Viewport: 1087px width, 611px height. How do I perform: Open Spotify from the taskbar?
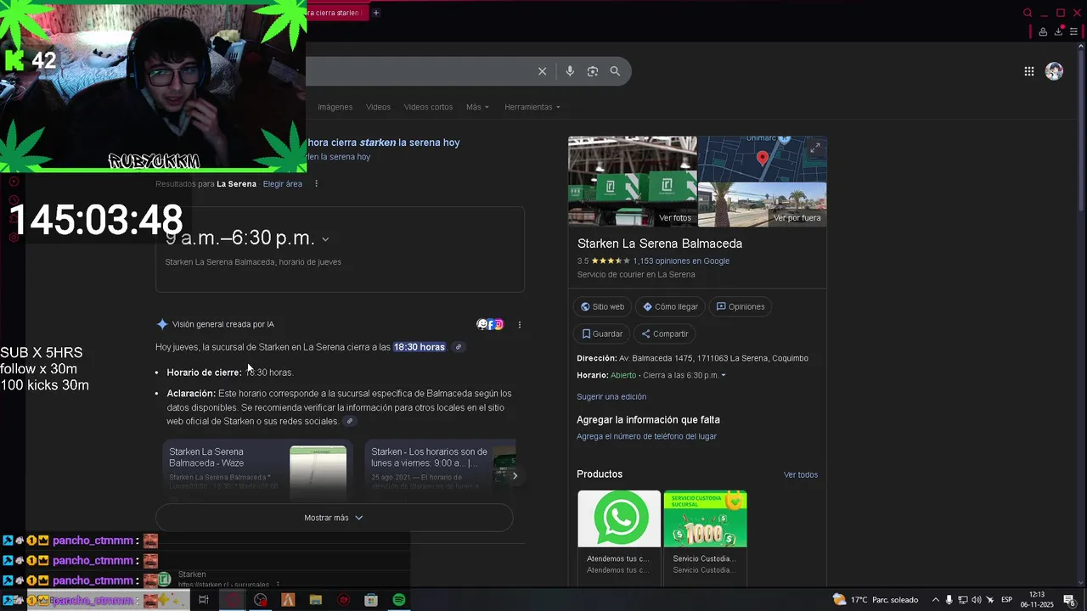pyautogui.click(x=399, y=600)
